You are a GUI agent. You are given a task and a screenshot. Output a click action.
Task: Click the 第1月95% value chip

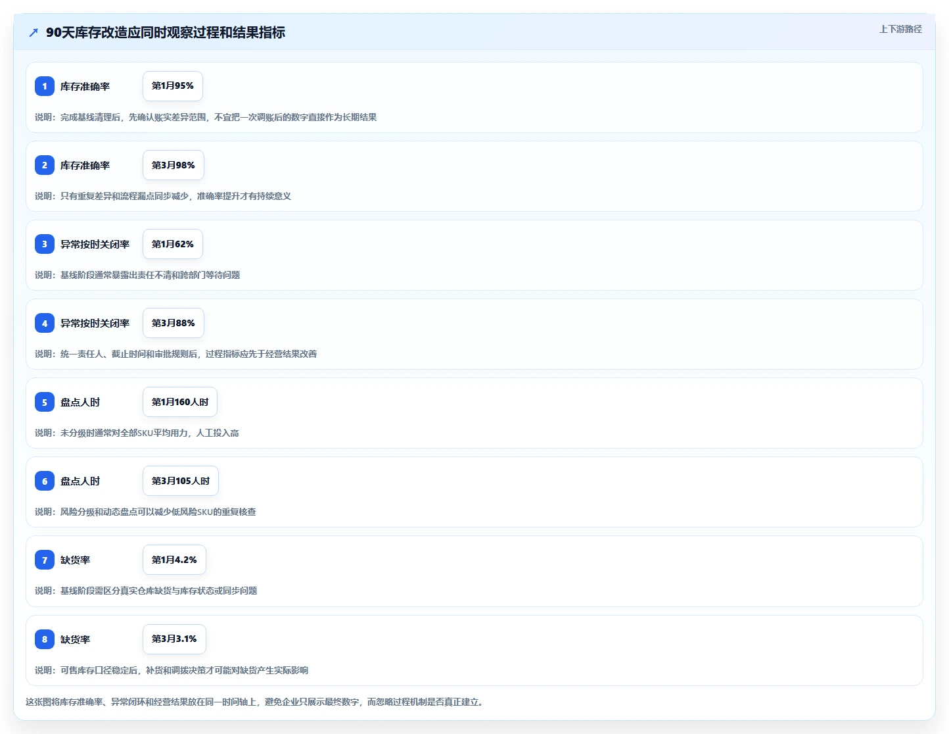[x=173, y=86]
